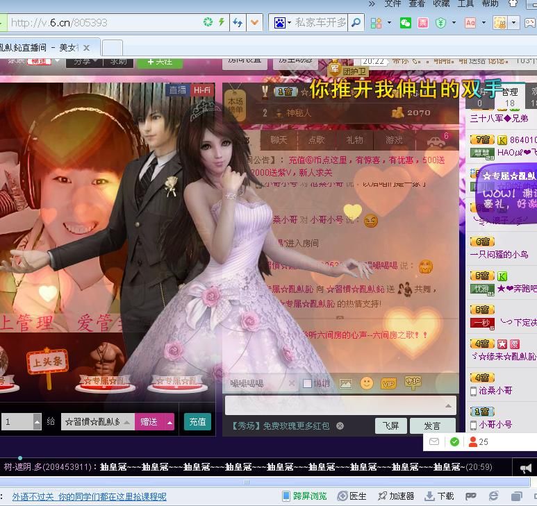537x506 pixels.
Task: Select the 上头条 headline sign gift
Action: [x=47, y=368]
